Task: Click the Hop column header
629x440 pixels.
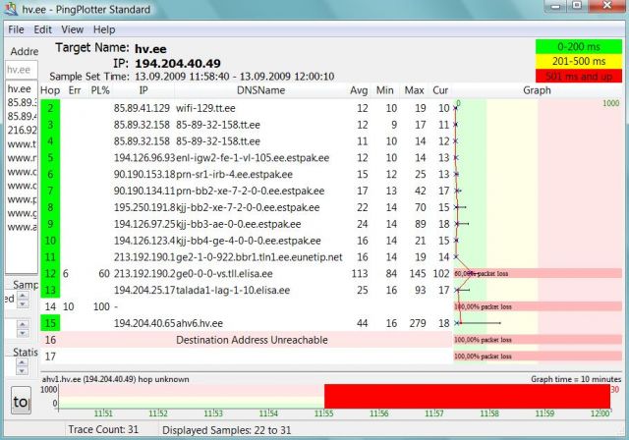Action: pos(50,90)
